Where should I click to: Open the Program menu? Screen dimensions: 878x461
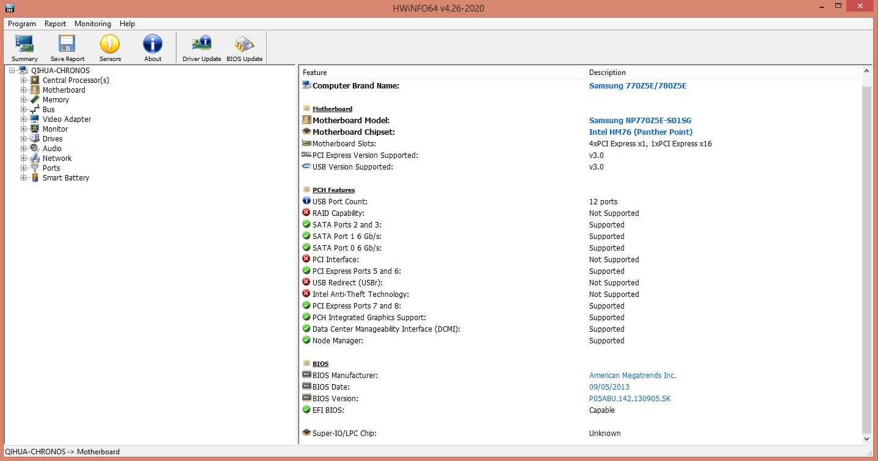(22, 24)
